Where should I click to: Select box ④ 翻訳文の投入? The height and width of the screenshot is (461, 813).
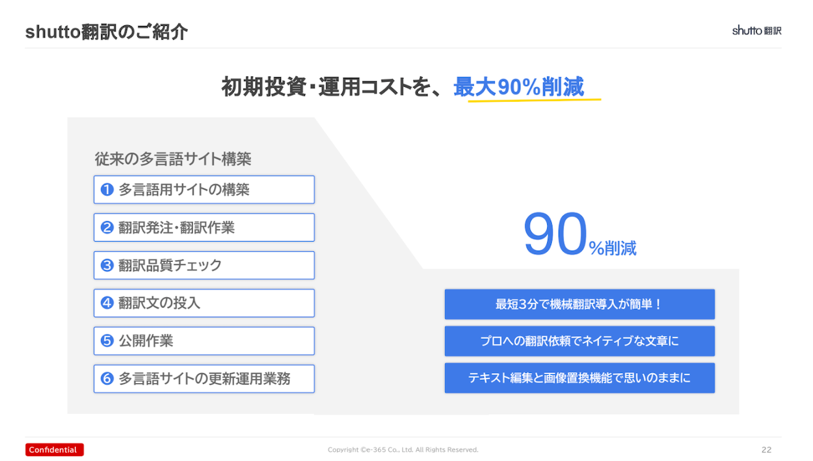[x=204, y=303]
